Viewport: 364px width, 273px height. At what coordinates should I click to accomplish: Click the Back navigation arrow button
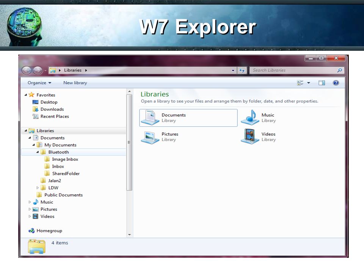pyautogui.click(x=27, y=70)
